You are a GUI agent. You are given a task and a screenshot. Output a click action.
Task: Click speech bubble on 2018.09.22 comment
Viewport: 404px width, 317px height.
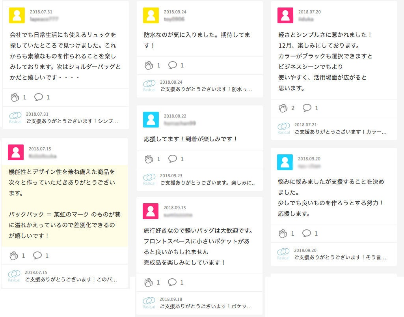(x=173, y=159)
